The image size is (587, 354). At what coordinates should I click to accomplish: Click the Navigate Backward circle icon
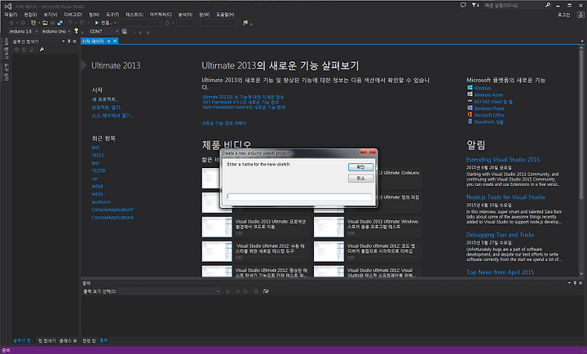(11, 23)
